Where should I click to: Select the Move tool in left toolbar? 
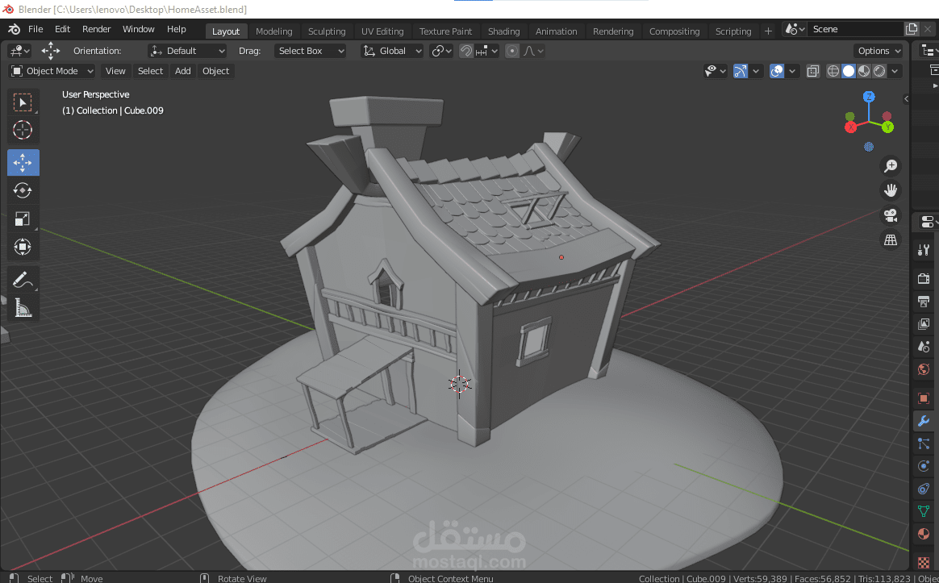coord(23,162)
